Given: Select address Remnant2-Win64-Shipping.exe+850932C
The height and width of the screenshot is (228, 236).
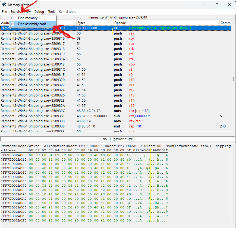Looking at the screenshot, I should (x=33, y=111).
